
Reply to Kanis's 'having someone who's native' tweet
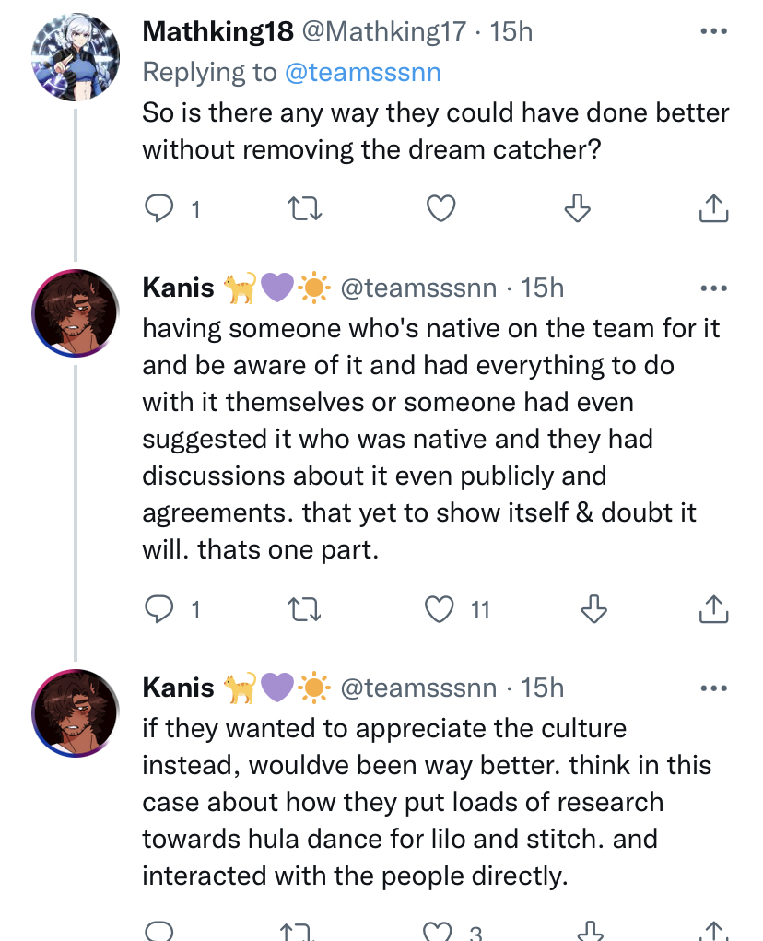click(x=159, y=609)
